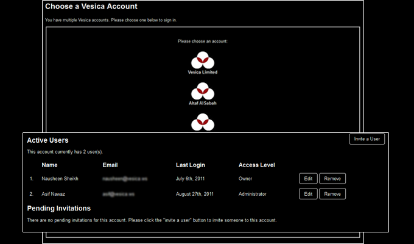Click the Active Users heading

tap(47, 140)
